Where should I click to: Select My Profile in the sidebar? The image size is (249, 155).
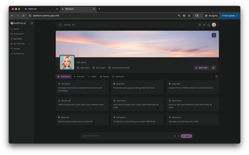point(16,39)
